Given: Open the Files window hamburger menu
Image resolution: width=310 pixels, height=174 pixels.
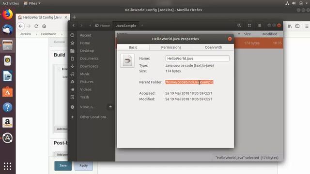Looking at the screenshot, I should click(x=260, y=26).
